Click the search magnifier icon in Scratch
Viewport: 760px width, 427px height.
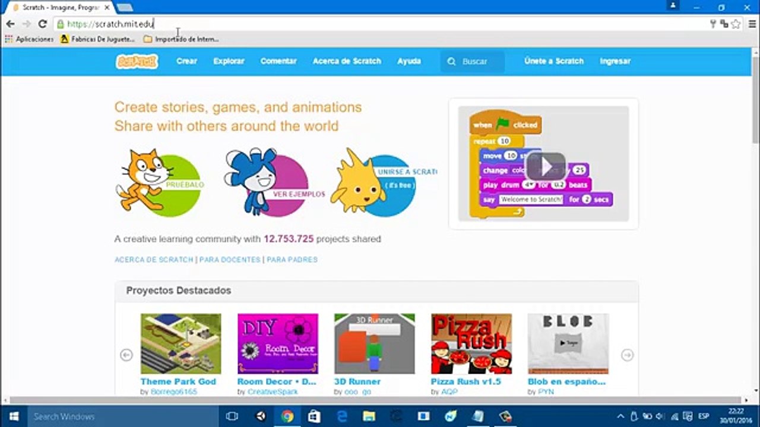(452, 62)
